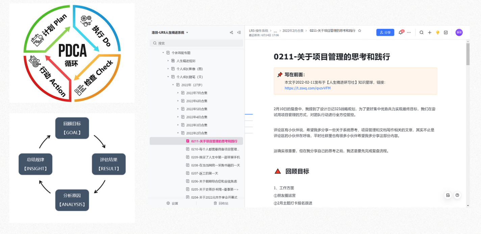Collapse the 2022年2月合集 folder
The image size is (481, 234).
178,133
